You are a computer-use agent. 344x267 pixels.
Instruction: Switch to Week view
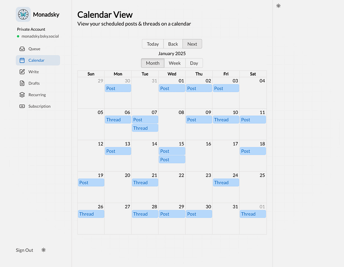175,63
